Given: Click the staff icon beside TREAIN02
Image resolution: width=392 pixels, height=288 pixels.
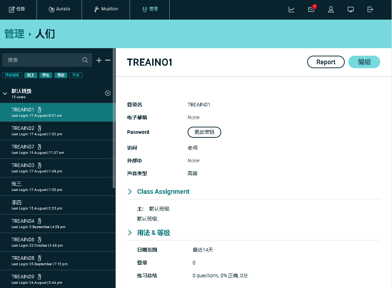Looking at the screenshot, I should coord(39,128).
